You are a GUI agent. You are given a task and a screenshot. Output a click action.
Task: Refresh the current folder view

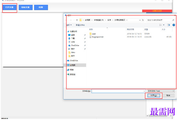143,20
